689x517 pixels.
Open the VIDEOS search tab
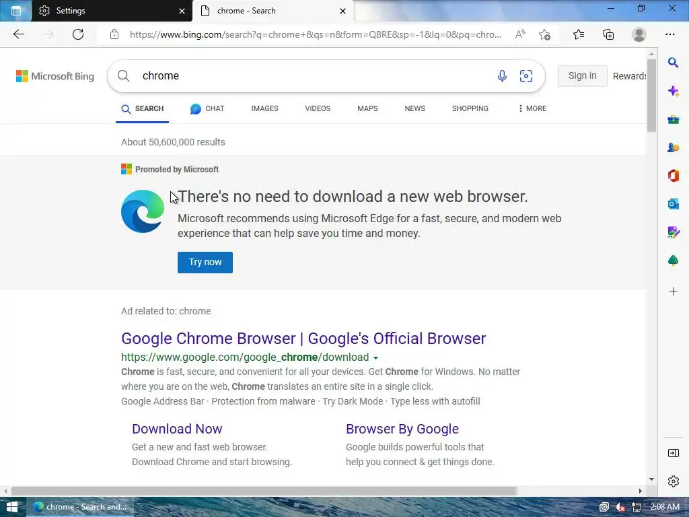click(318, 108)
